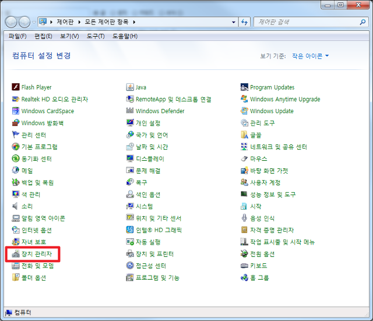The height and width of the screenshot is (321, 373).
Task: Expand the arrow after 제어판 in the address bar
Action: (x=79, y=22)
